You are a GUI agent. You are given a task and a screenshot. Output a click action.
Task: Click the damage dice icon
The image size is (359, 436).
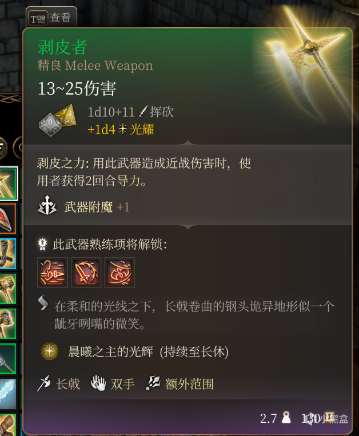coord(57,120)
